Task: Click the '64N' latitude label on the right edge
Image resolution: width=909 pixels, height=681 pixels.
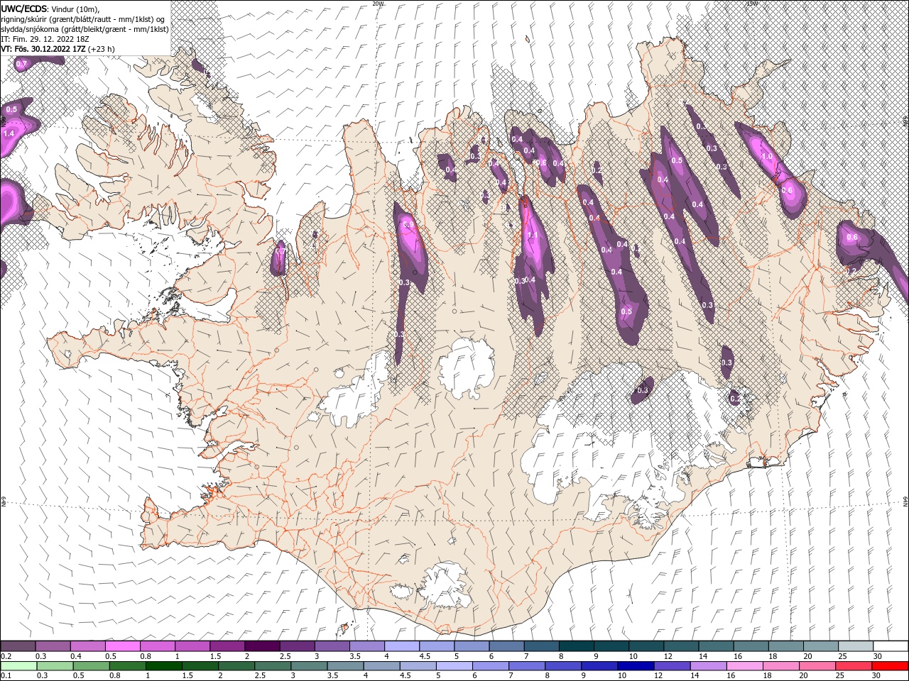Action: tap(905, 502)
